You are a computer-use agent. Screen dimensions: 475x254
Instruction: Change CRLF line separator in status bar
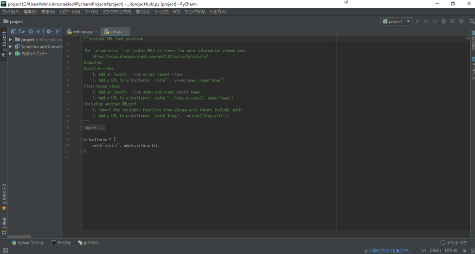click(x=435, y=251)
